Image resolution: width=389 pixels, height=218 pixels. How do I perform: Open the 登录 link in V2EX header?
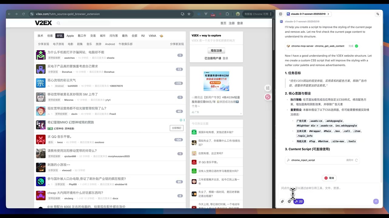click(x=240, y=23)
